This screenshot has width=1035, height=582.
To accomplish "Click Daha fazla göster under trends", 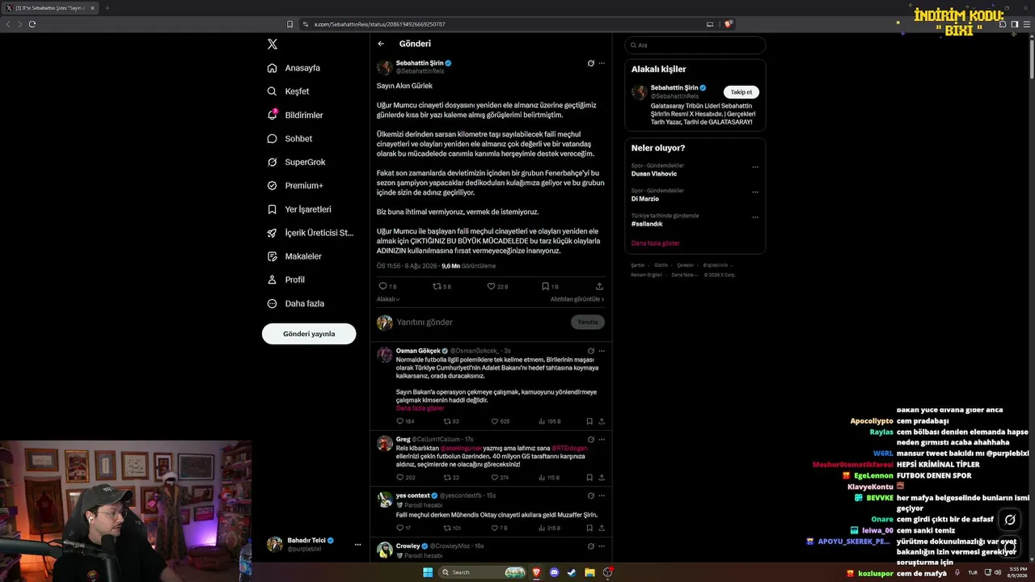I will [x=656, y=243].
